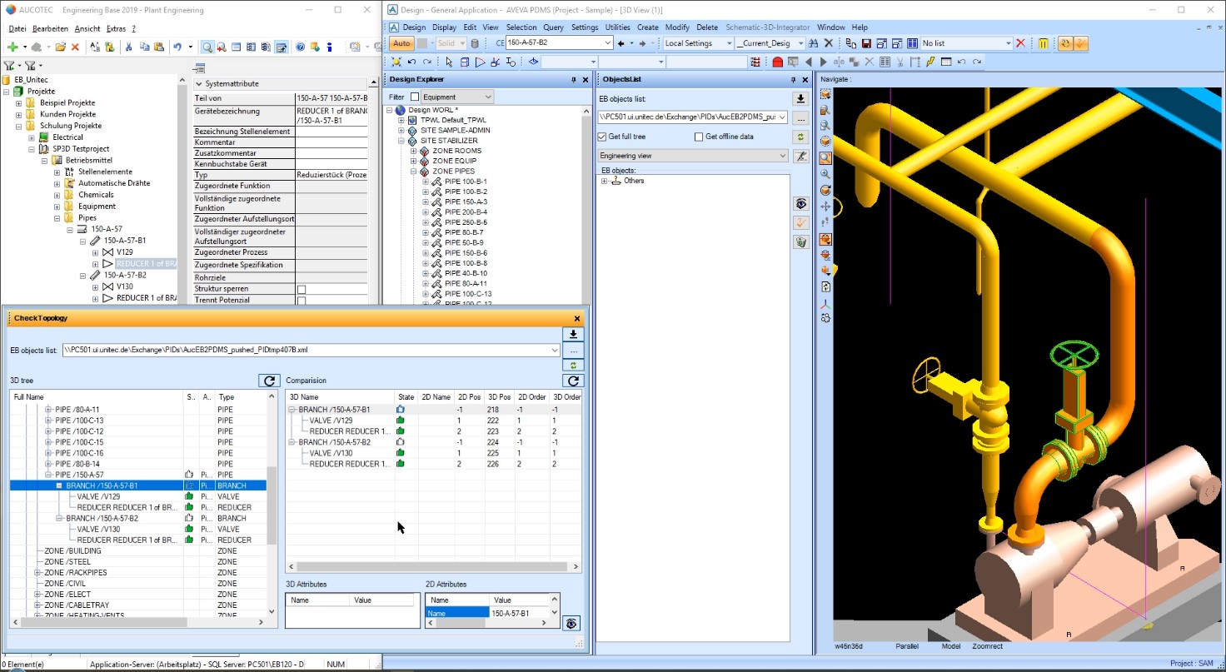Open the Bearbeiten menu
This screenshot has height=672, width=1226.
[50, 28]
